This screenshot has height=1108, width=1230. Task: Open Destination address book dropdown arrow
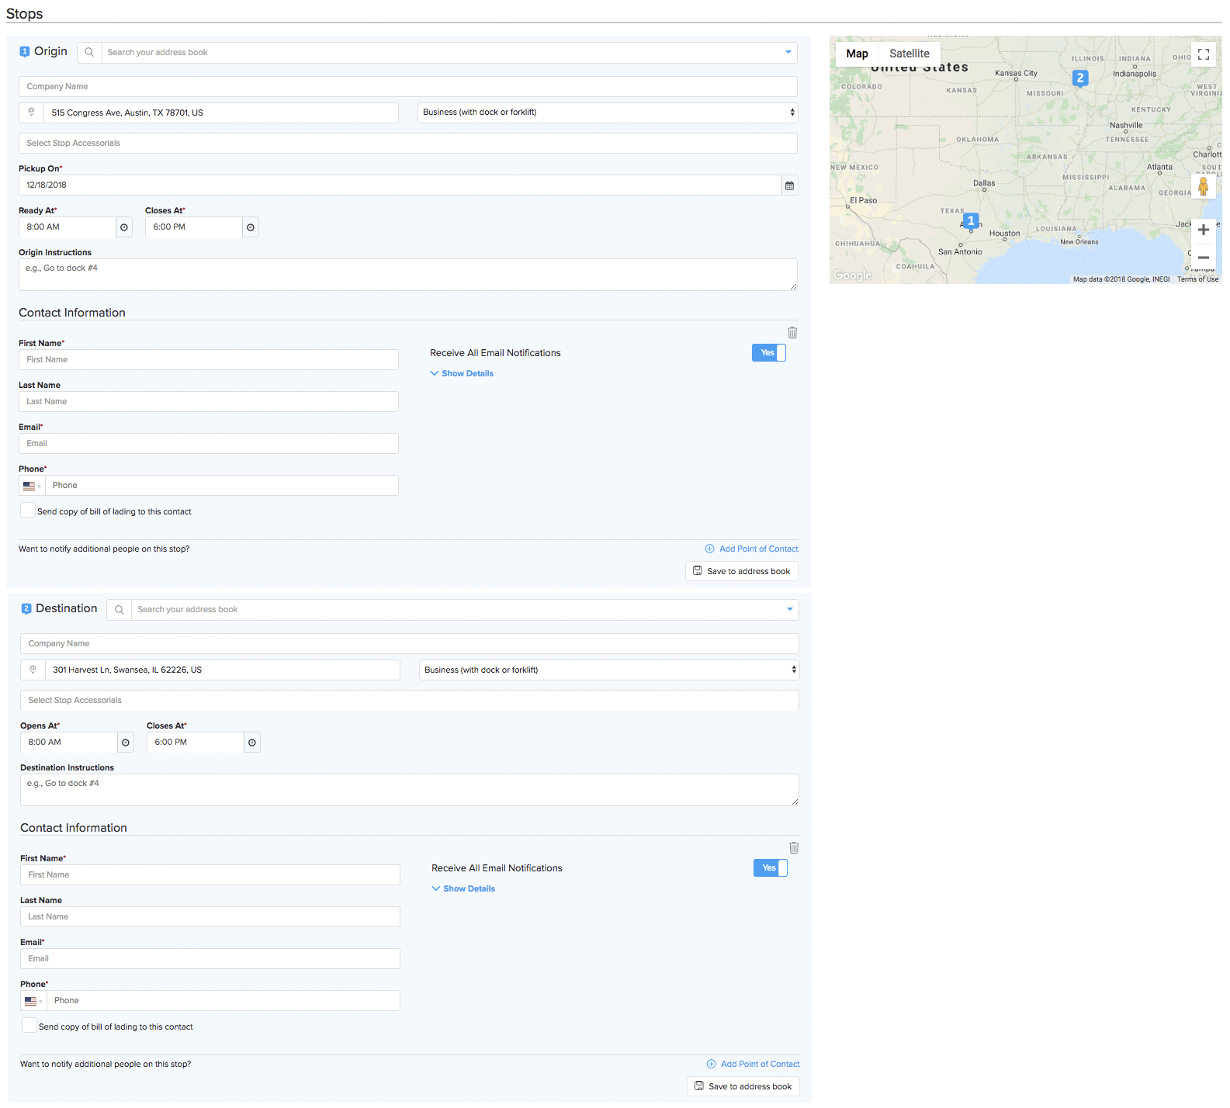[790, 610]
